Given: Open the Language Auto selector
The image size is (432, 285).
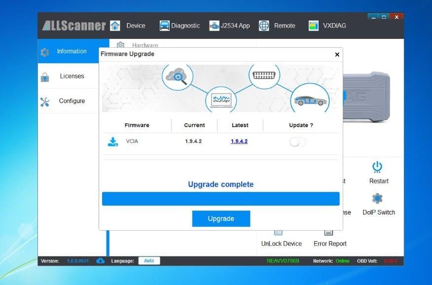Looking at the screenshot, I should coord(149,261).
